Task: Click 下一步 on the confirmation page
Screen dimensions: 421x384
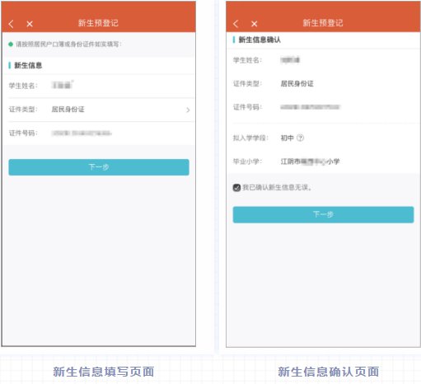Action: coord(323,214)
